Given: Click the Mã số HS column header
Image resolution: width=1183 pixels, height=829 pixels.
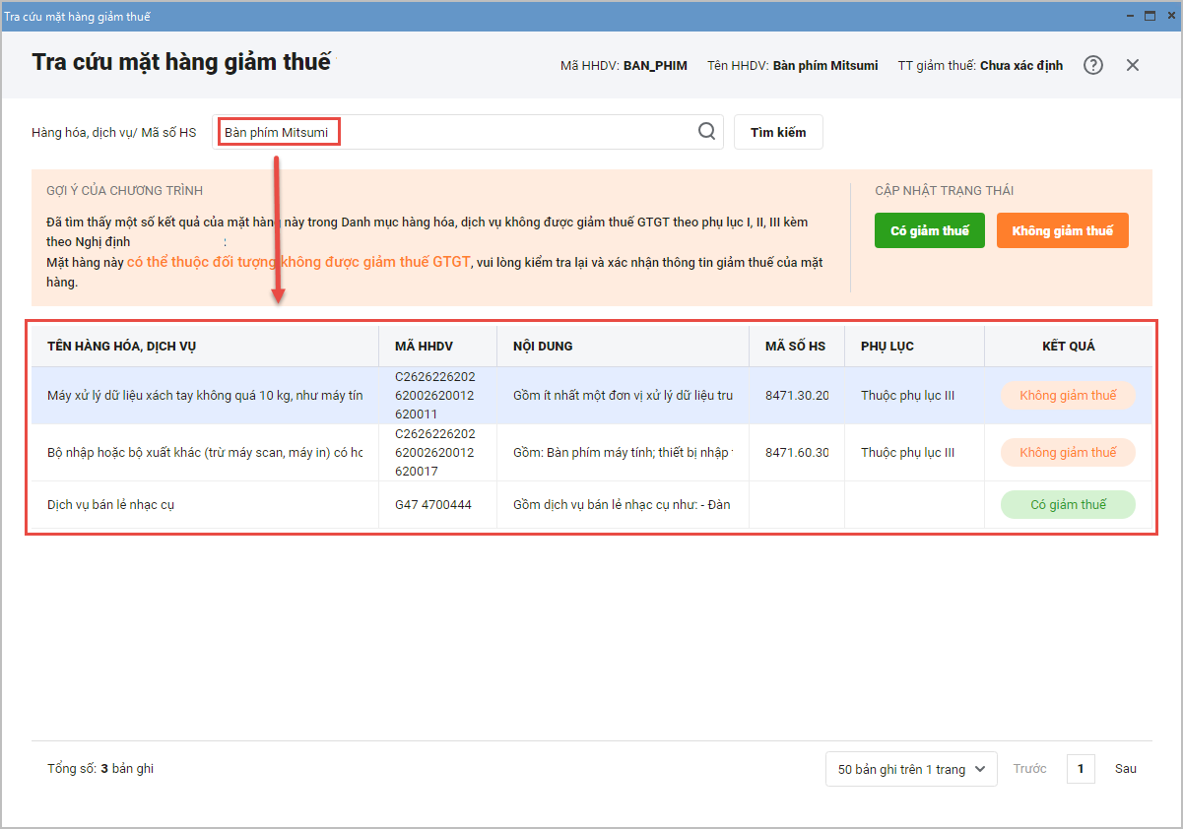Looking at the screenshot, I should (x=795, y=347).
